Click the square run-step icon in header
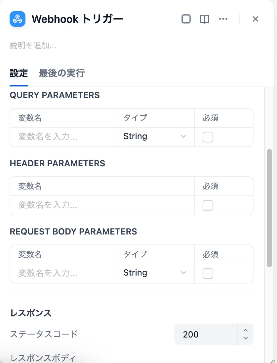 pyautogui.click(x=186, y=19)
